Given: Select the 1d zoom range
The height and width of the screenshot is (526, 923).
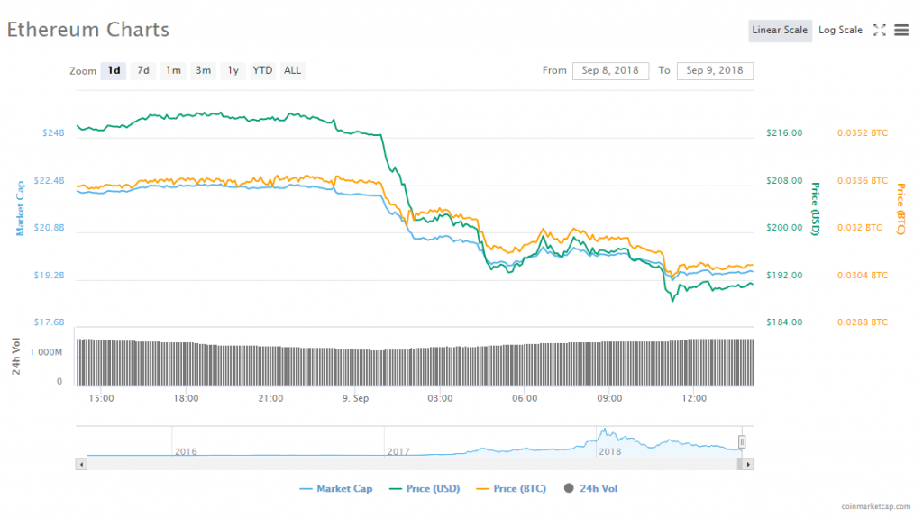Looking at the screenshot, I should (x=114, y=70).
